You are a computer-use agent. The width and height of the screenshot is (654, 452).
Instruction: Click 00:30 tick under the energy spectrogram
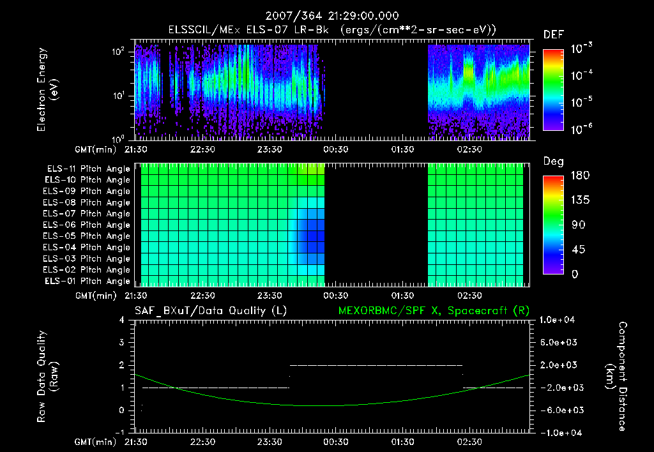click(336, 149)
